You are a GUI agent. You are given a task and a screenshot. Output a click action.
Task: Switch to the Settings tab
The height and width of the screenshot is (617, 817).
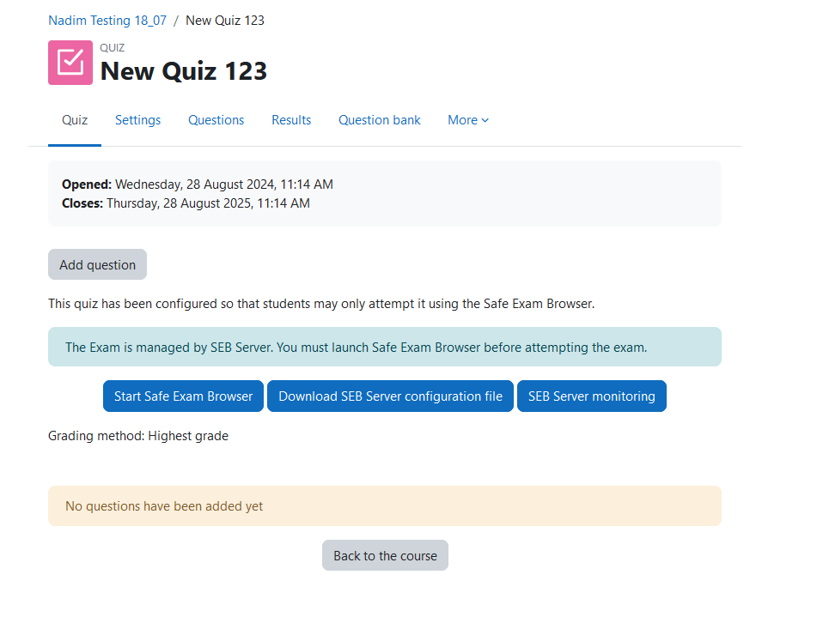point(137,120)
